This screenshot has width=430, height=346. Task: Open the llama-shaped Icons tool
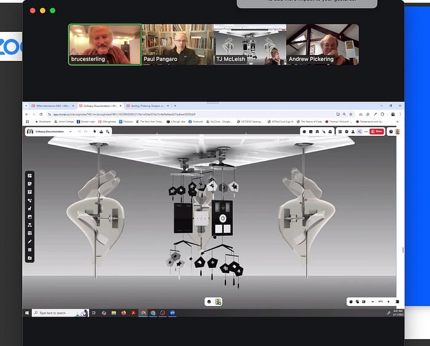tap(29, 208)
